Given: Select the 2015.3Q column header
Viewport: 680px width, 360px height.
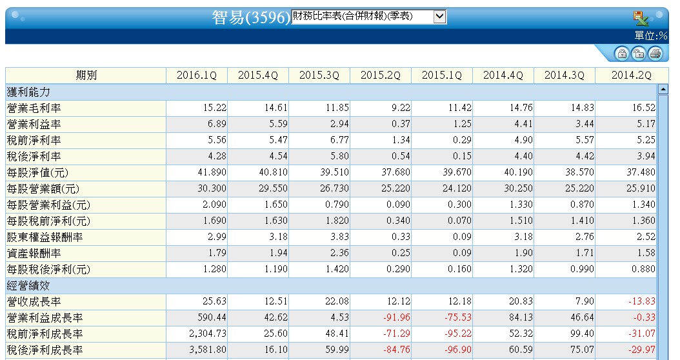Looking at the screenshot, I should [319, 75].
